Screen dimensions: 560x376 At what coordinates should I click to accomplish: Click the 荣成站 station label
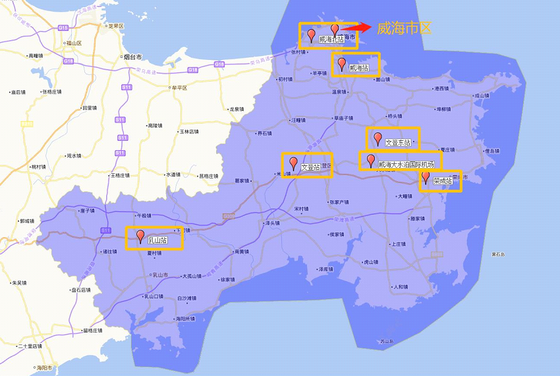pyautogui.click(x=443, y=180)
